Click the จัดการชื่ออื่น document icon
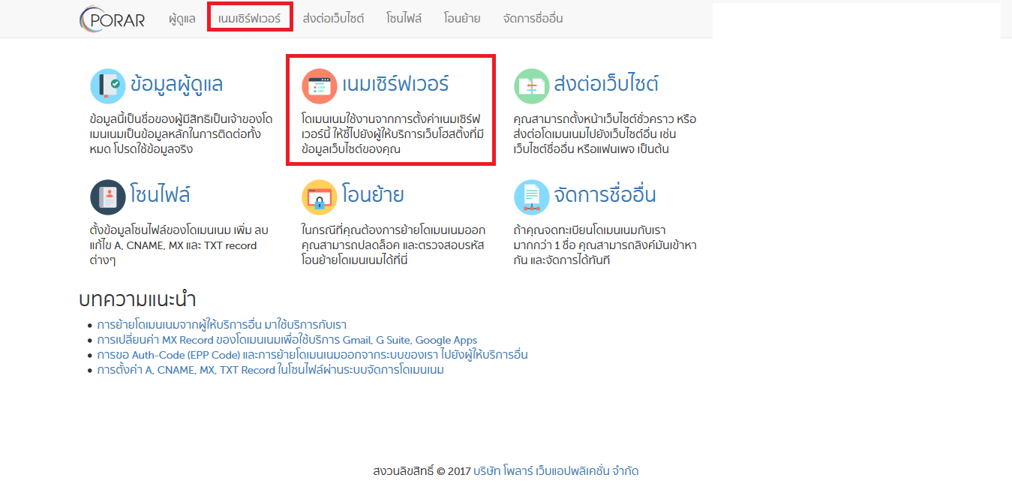The height and width of the screenshot is (499, 1012). tap(531, 197)
